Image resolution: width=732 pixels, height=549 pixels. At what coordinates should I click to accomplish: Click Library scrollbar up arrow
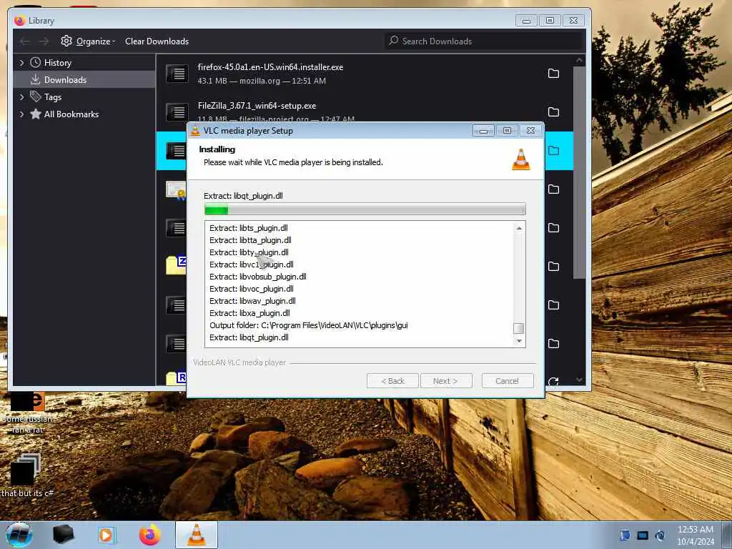click(x=579, y=60)
